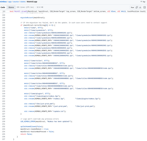Select line number 206

pos(4,61)
